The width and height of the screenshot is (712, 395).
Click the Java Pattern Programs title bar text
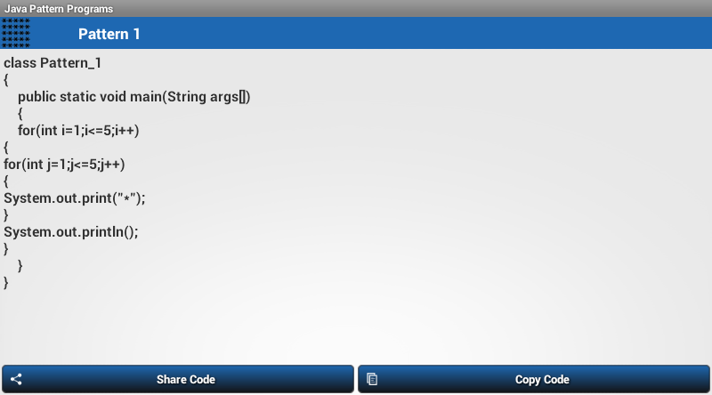pyautogui.click(x=59, y=8)
